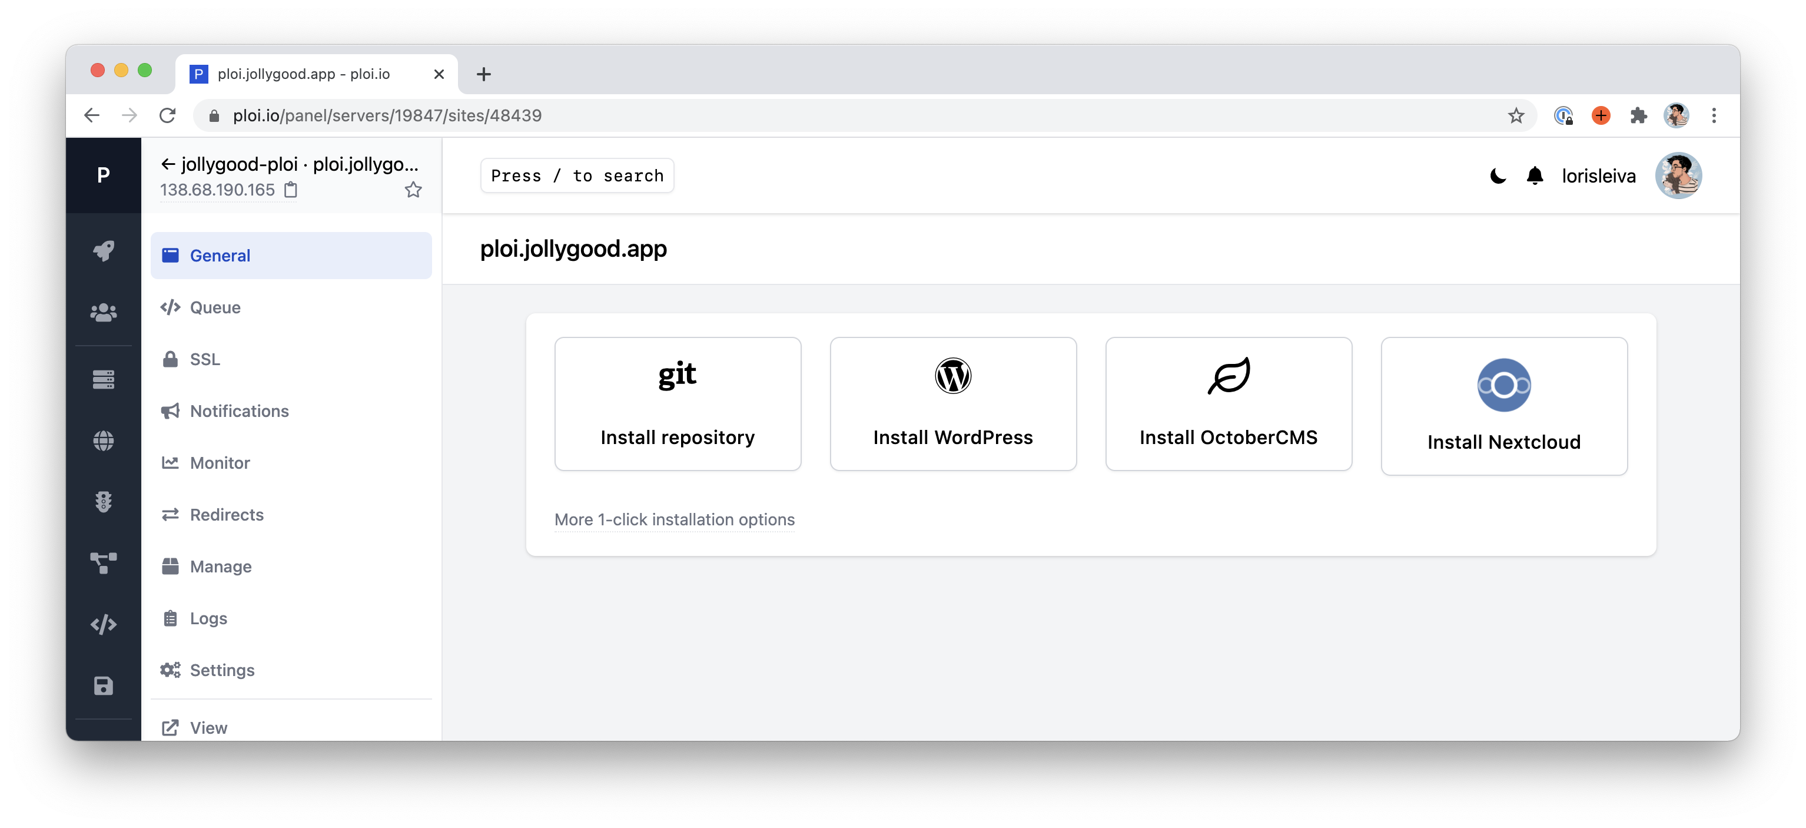
Task: Select the General menu item
Action: point(291,255)
